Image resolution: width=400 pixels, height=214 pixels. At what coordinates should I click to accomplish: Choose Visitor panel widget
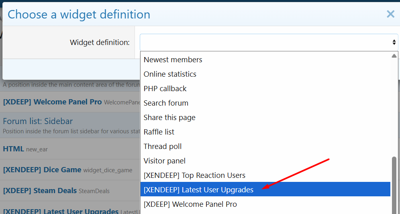[165, 161]
